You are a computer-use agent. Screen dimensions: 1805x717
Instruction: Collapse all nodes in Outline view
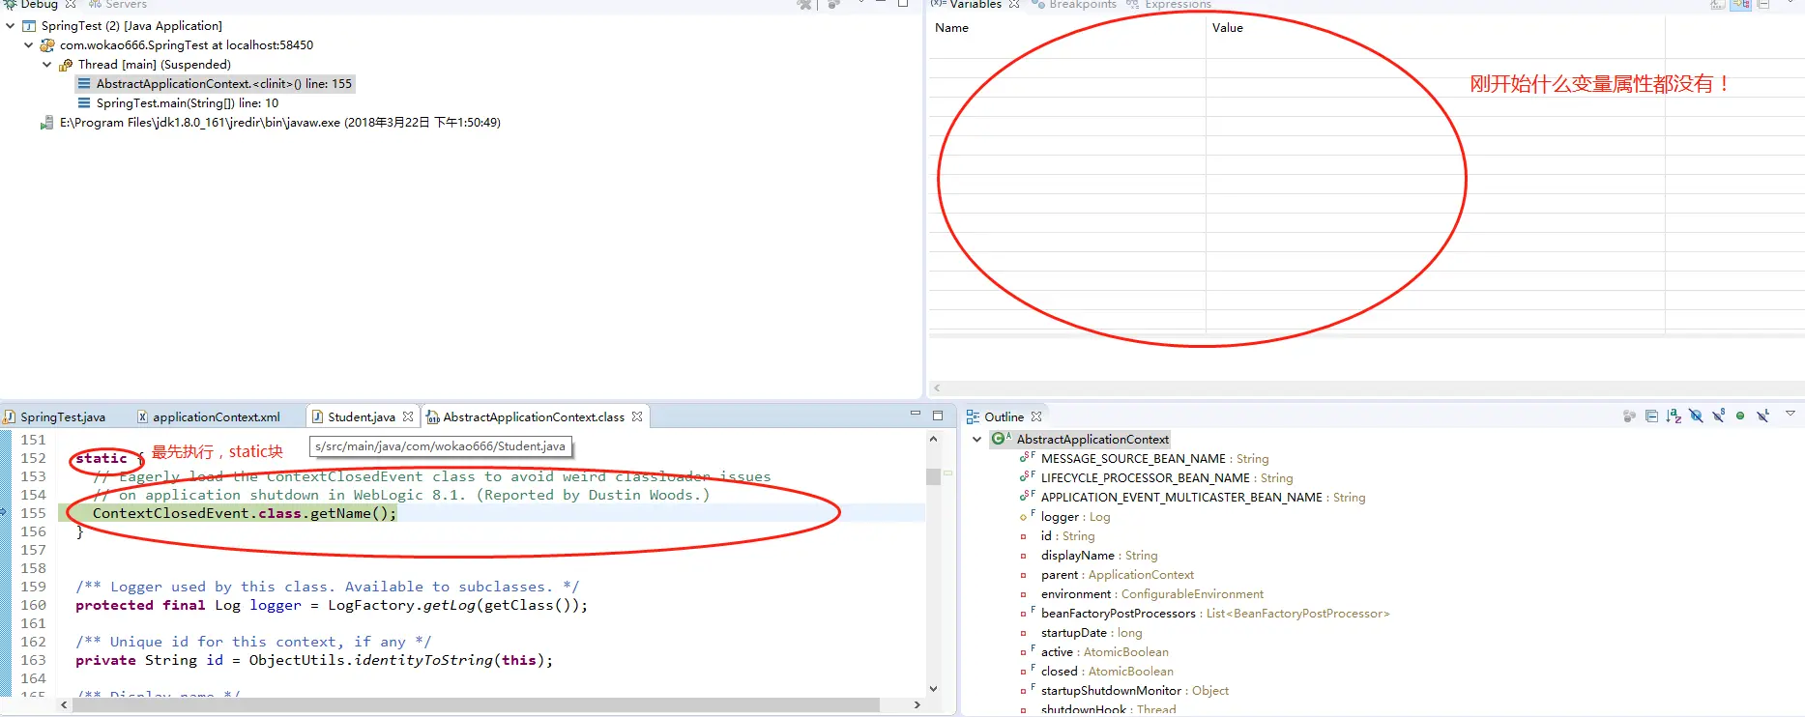click(1651, 416)
